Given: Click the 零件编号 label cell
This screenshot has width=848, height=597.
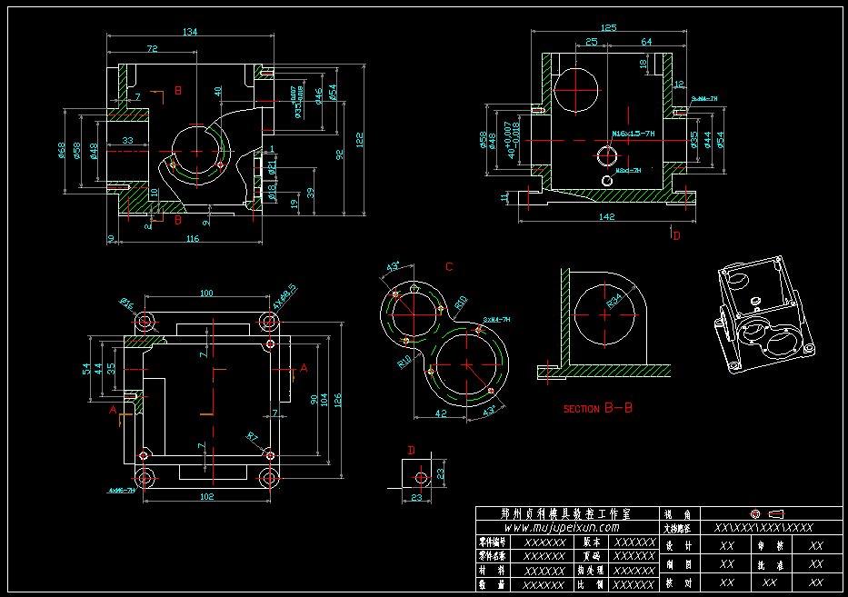Looking at the screenshot, I should point(492,542).
